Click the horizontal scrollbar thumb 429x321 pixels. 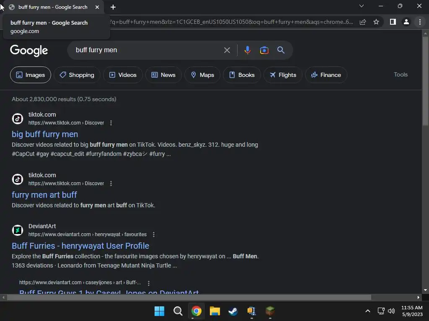click(189, 297)
